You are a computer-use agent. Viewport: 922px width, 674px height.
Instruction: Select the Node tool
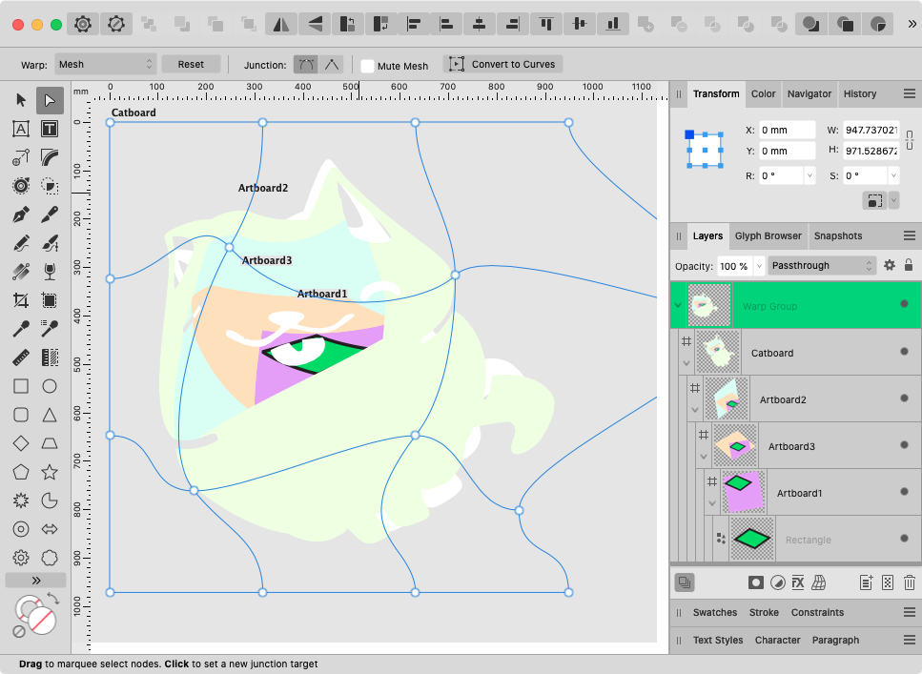point(50,100)
